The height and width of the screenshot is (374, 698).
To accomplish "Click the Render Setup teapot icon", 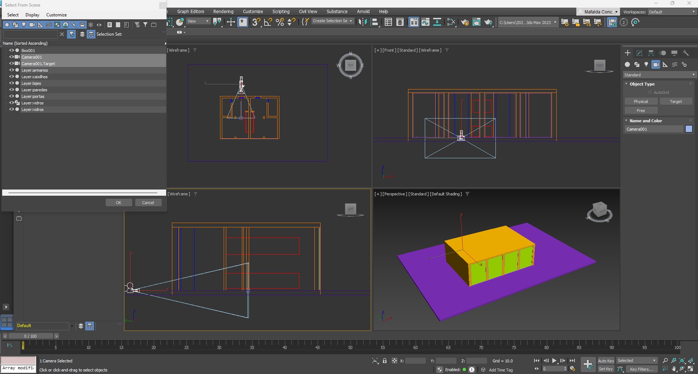I will (x=465, y=22).
